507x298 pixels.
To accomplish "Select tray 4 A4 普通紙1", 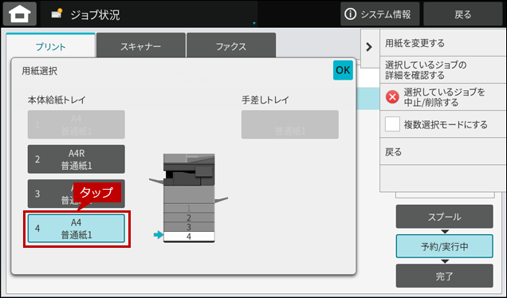I will pyautogui.click(x=77, y=229).
